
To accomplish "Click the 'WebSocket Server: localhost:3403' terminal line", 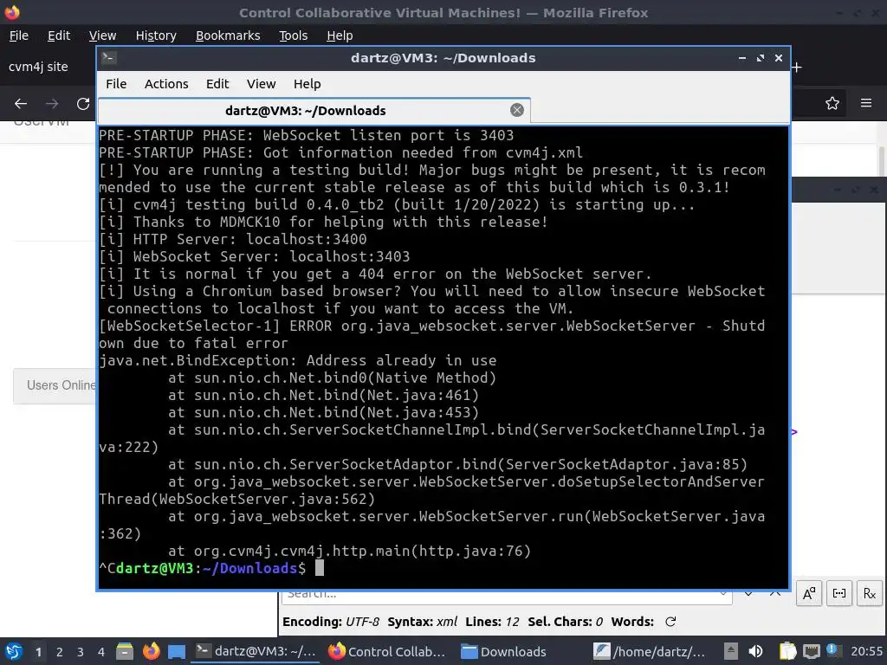I will pyautogui.click(x=255, y=256).
